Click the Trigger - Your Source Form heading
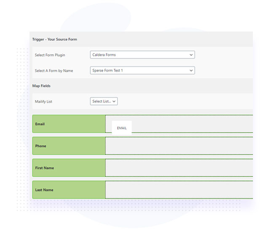 (55, 40)
